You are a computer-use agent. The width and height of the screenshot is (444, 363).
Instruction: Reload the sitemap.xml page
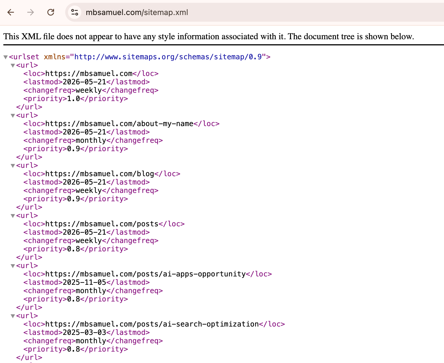(51, 12)
